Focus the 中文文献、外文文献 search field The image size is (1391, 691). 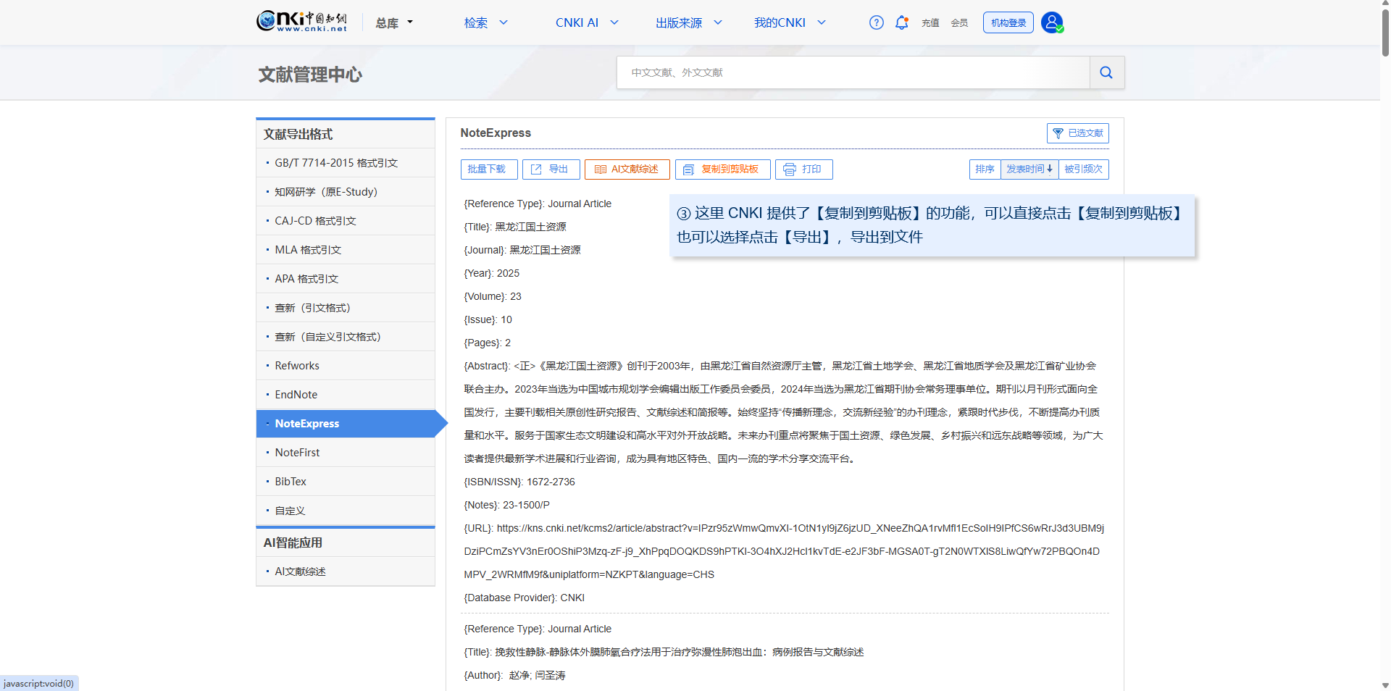point(853,72)
